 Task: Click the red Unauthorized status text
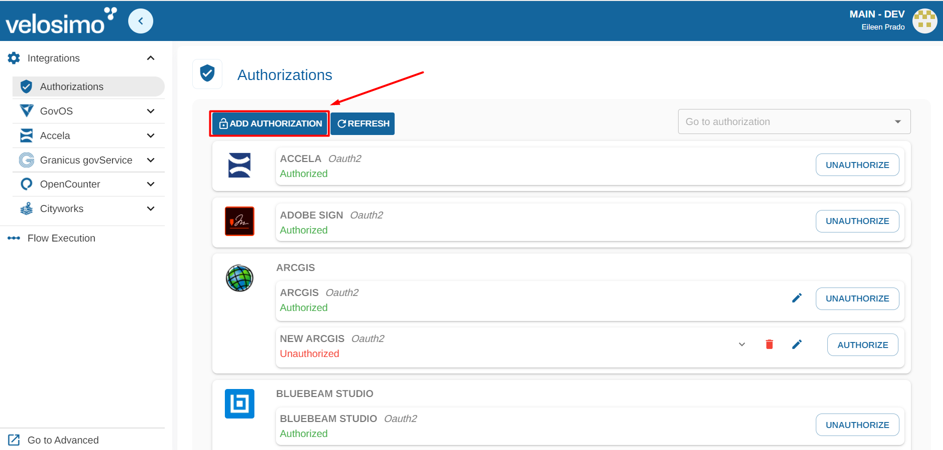point(309,353)
